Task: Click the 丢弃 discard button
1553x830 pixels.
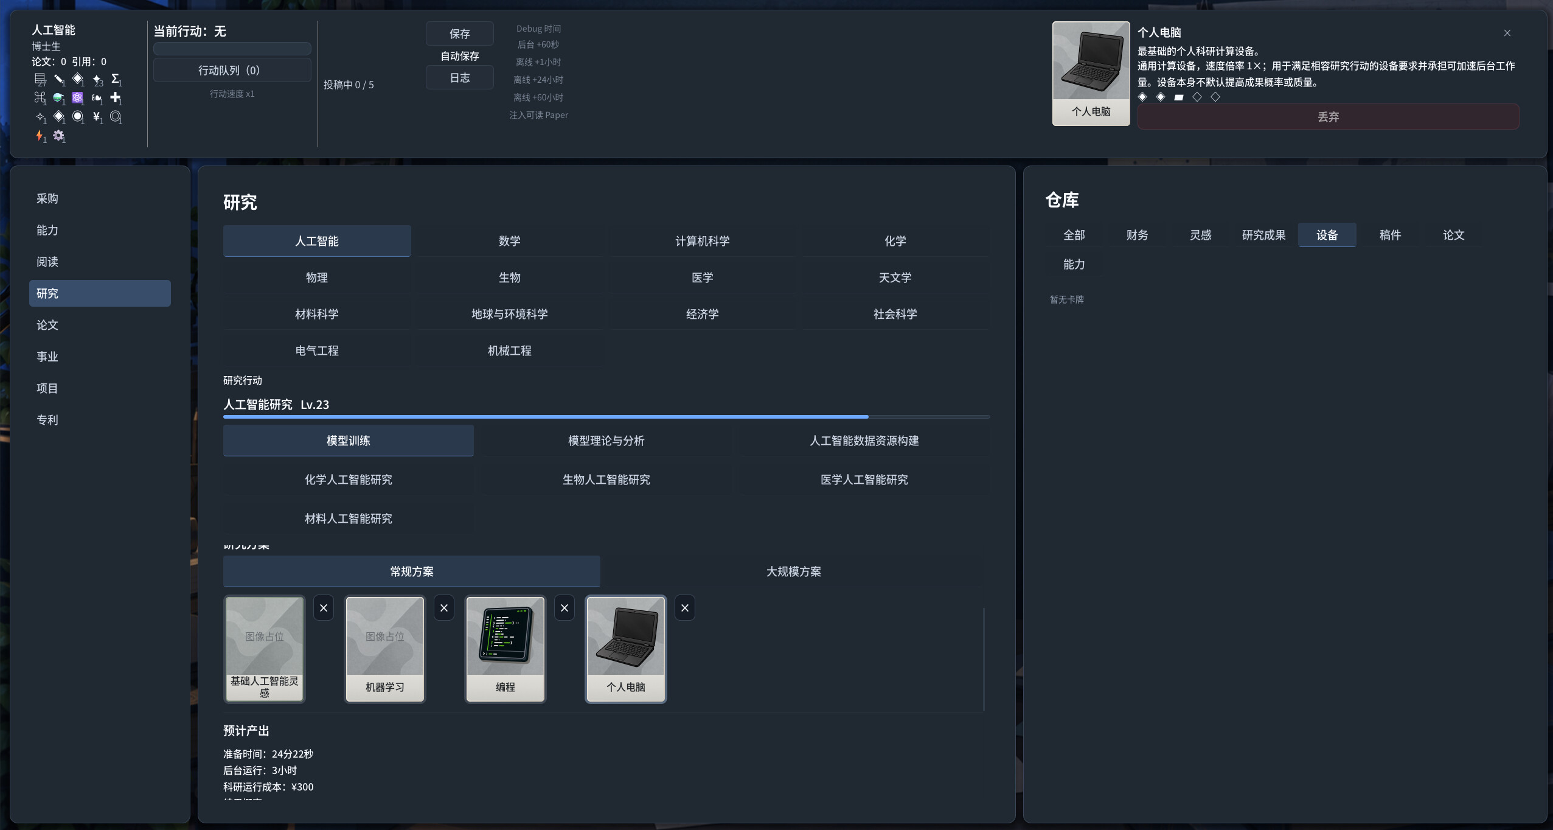Action: (1328, 117)
